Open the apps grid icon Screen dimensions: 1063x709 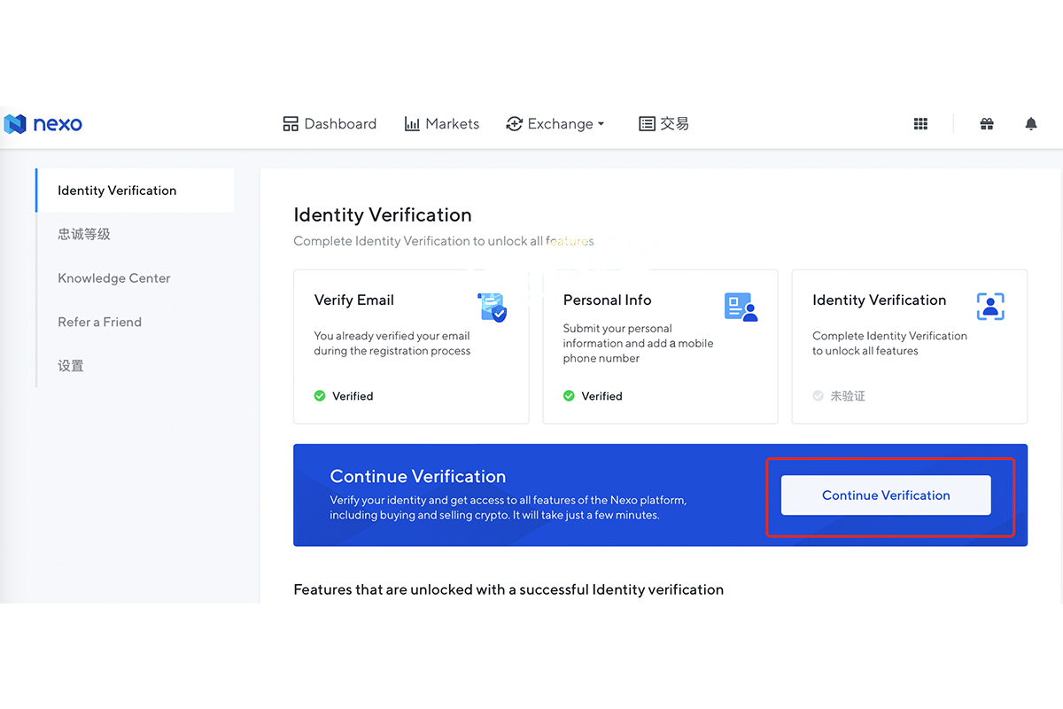coord(920,124)
